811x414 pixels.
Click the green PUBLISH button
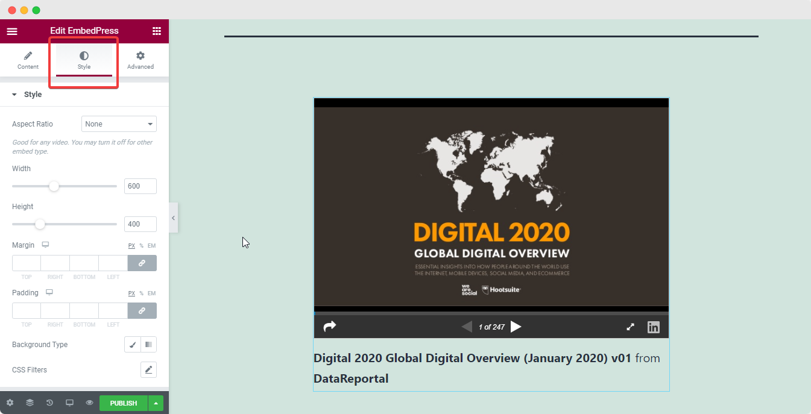pyautogui.click(x=124, y=403)
